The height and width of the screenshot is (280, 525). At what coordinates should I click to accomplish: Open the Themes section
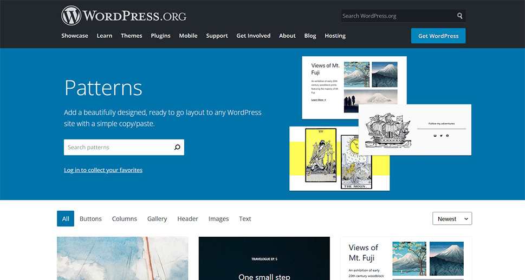tap(131, 36)
